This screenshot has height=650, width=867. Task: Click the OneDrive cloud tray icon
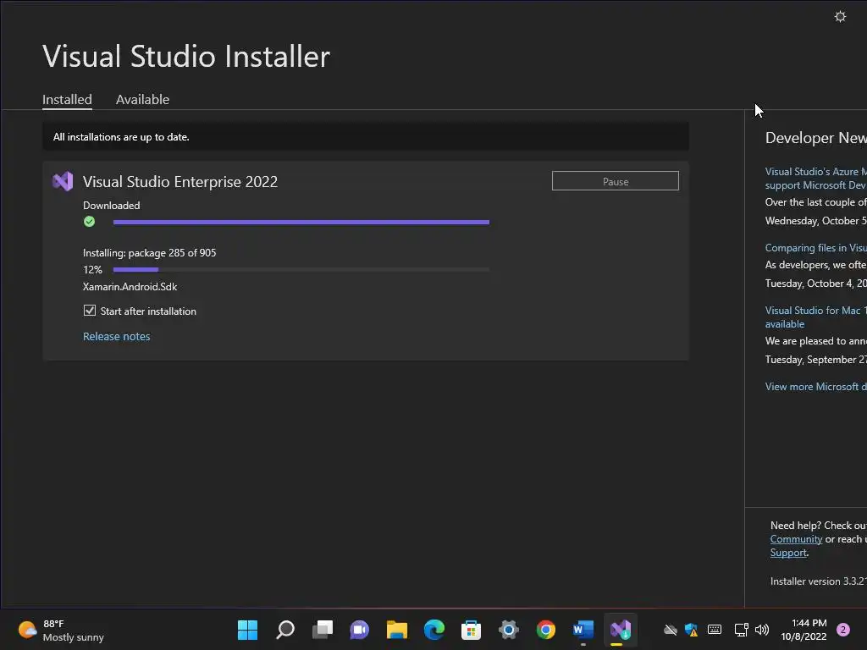coord(671,630)
